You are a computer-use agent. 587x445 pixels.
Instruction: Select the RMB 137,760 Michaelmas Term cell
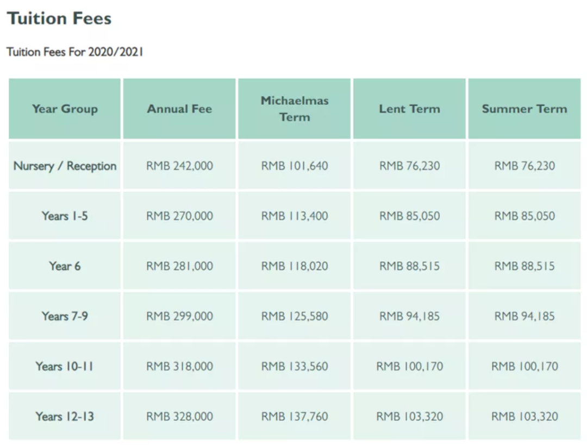295,417
